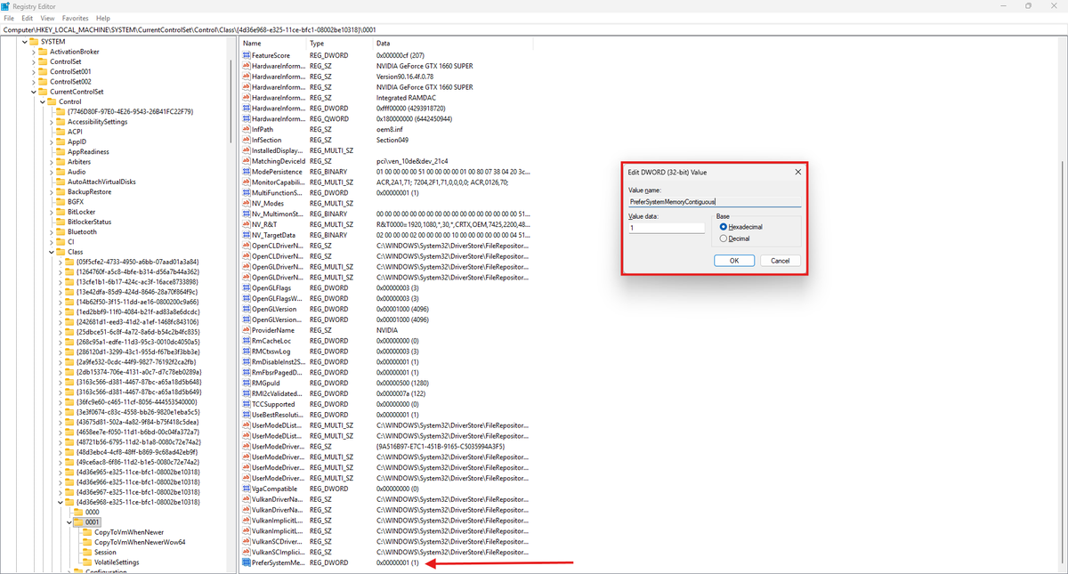Click the RMCtxswLog DWORD icon

click(x=247, y=352)
